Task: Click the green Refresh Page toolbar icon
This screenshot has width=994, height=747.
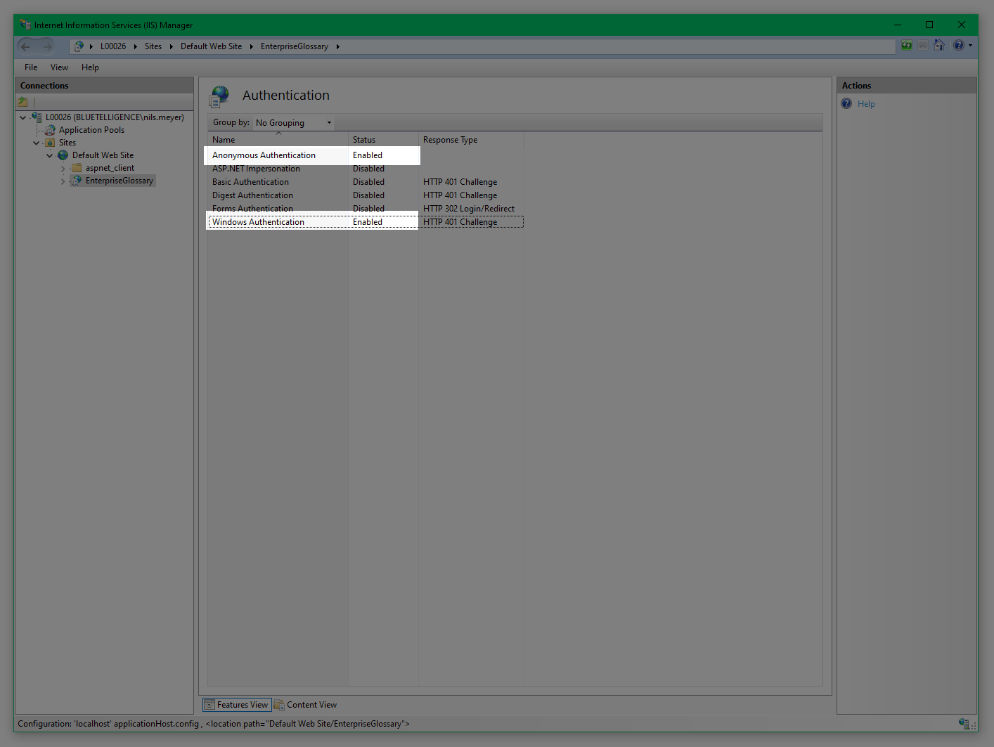Action: pos(907,46)
